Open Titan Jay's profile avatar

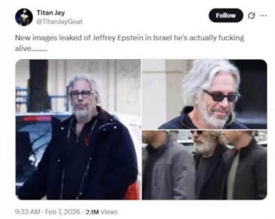24,17
